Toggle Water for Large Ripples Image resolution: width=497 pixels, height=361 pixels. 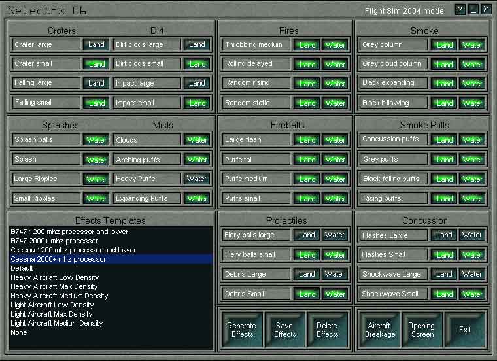pos(96,179)
